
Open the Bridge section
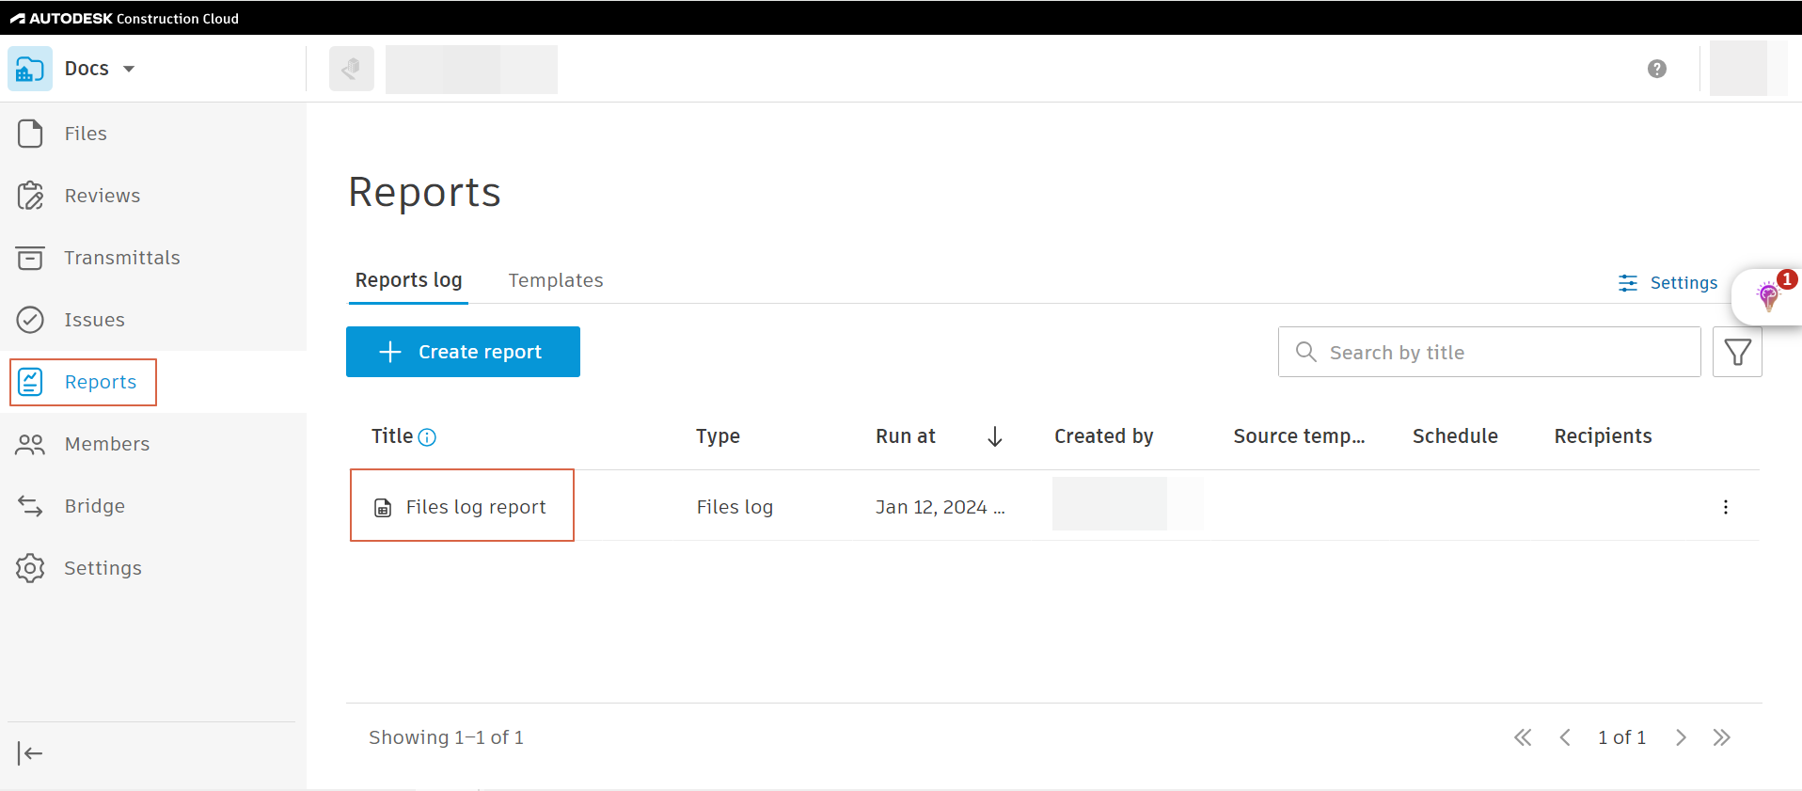pyautogui.click(x=94, y=506)
